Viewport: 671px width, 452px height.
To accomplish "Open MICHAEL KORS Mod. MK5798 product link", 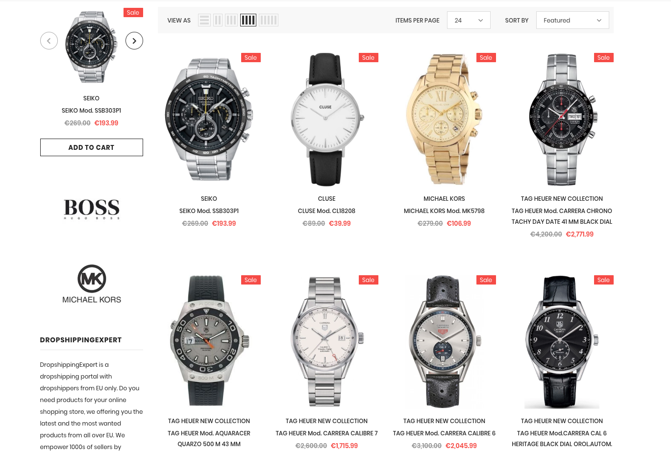I will [x=444, y=211].
